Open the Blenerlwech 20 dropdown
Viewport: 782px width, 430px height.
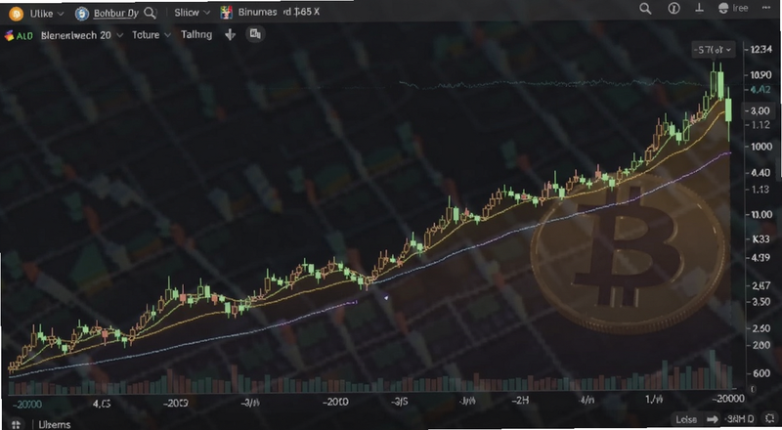click(82, 35)
